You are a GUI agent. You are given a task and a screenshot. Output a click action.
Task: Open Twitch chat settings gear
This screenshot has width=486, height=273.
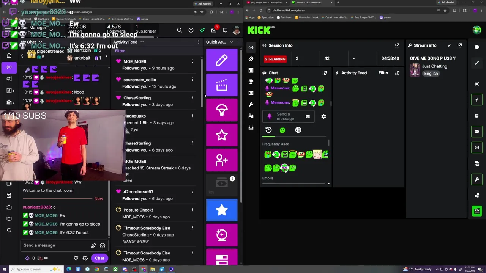[85, 258]
